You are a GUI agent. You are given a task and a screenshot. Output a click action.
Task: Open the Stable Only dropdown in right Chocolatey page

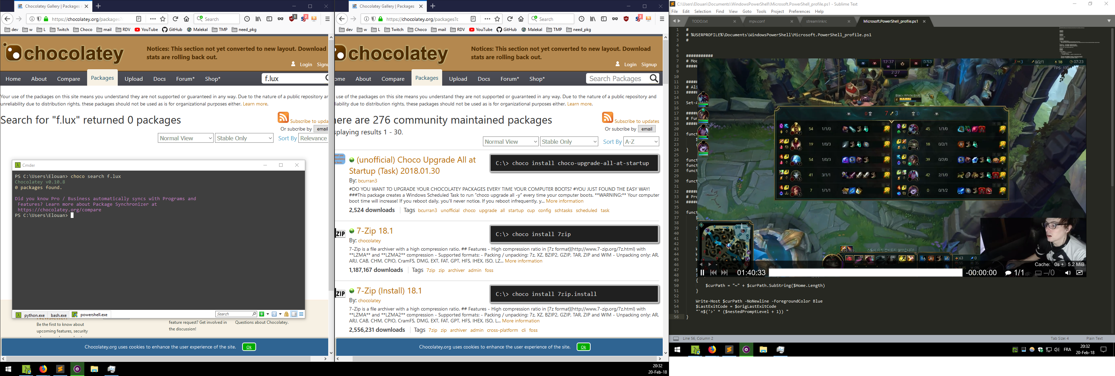click(569, 141)
